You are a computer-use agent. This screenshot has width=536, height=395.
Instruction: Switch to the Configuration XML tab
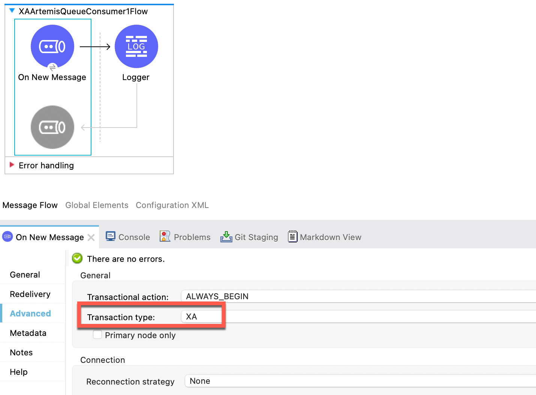[172, 205]
